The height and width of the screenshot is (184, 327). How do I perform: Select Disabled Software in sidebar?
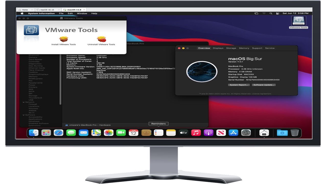pos(39,123)
